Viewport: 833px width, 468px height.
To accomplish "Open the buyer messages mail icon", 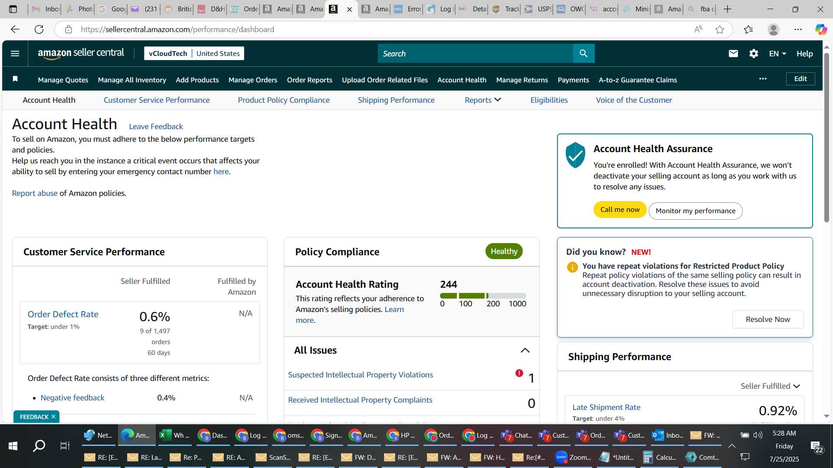I will pyautogui.click(x=733, y=53).
